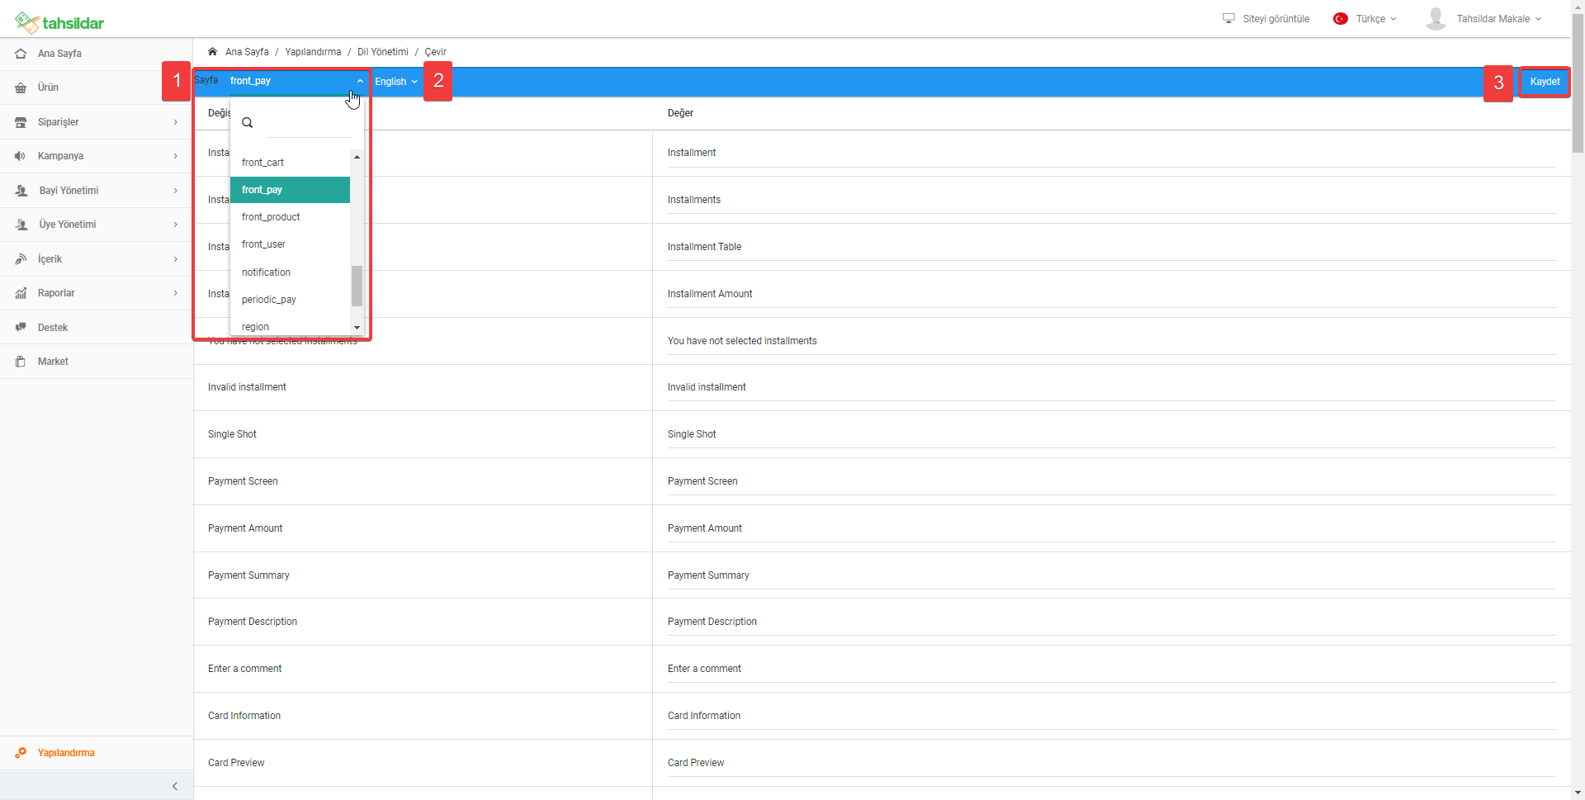
Task: Click the user avatar icon
Action: [x=1436, y=18]
